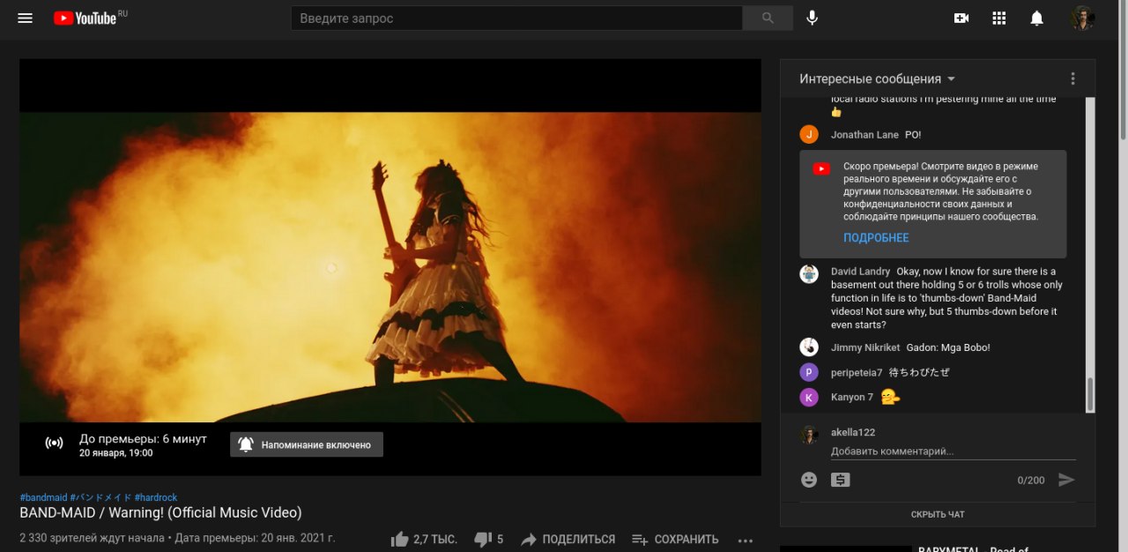Click username Jimmy Nikriket in chat
Viewport: 1128px width, 552px height.
point(865,347)
